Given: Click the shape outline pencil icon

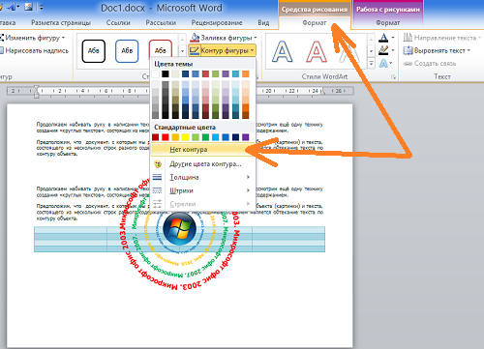Looking at the screenshot, I should [195, 50].
